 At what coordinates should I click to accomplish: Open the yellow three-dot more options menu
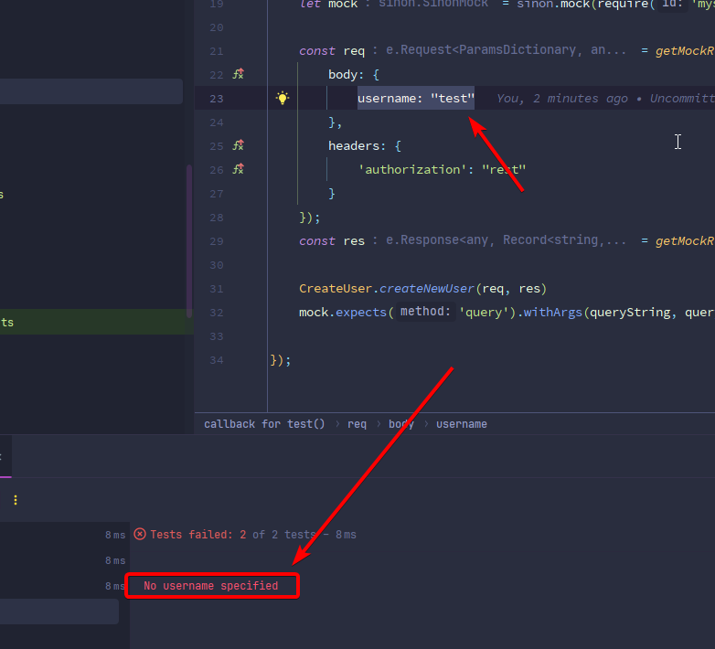click(x=16, y=500)
